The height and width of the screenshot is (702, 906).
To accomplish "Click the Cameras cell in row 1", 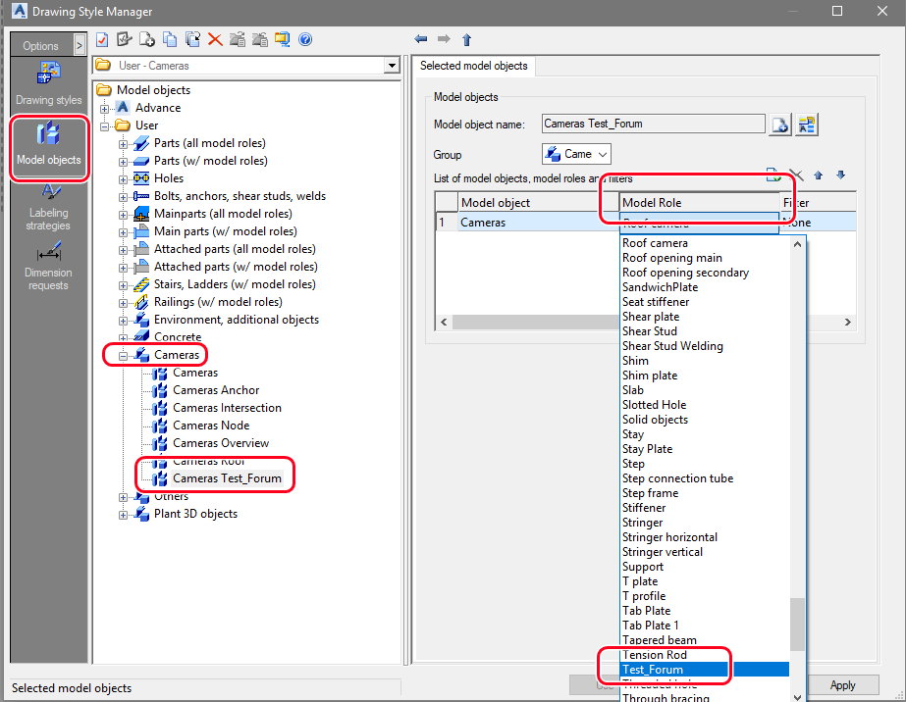I will pyautogui.click(x=539, y=223).
